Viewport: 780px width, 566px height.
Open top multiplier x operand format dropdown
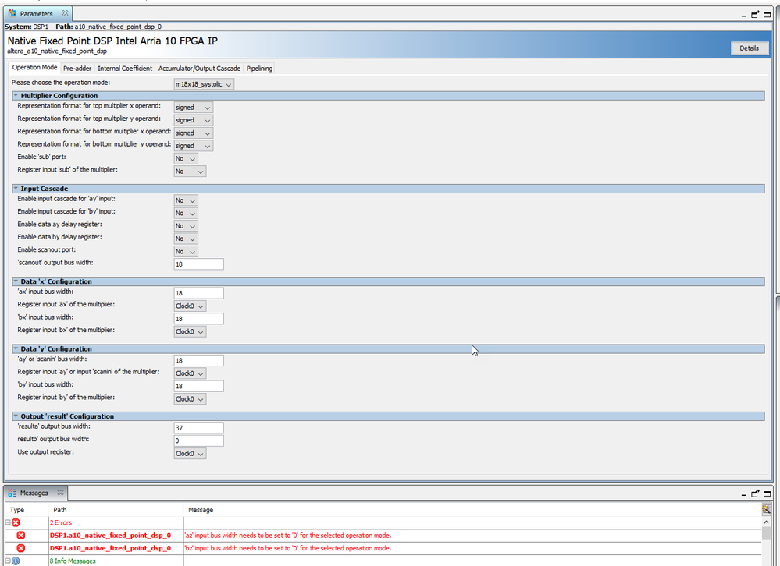193,108
